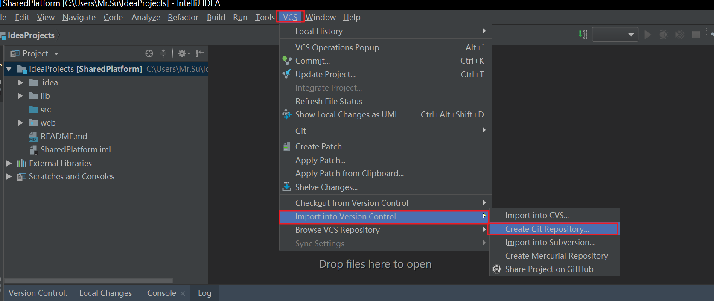The image size is (714, 301).
Task: Click the GitHub icon in submenu
Action: (497, 269)
